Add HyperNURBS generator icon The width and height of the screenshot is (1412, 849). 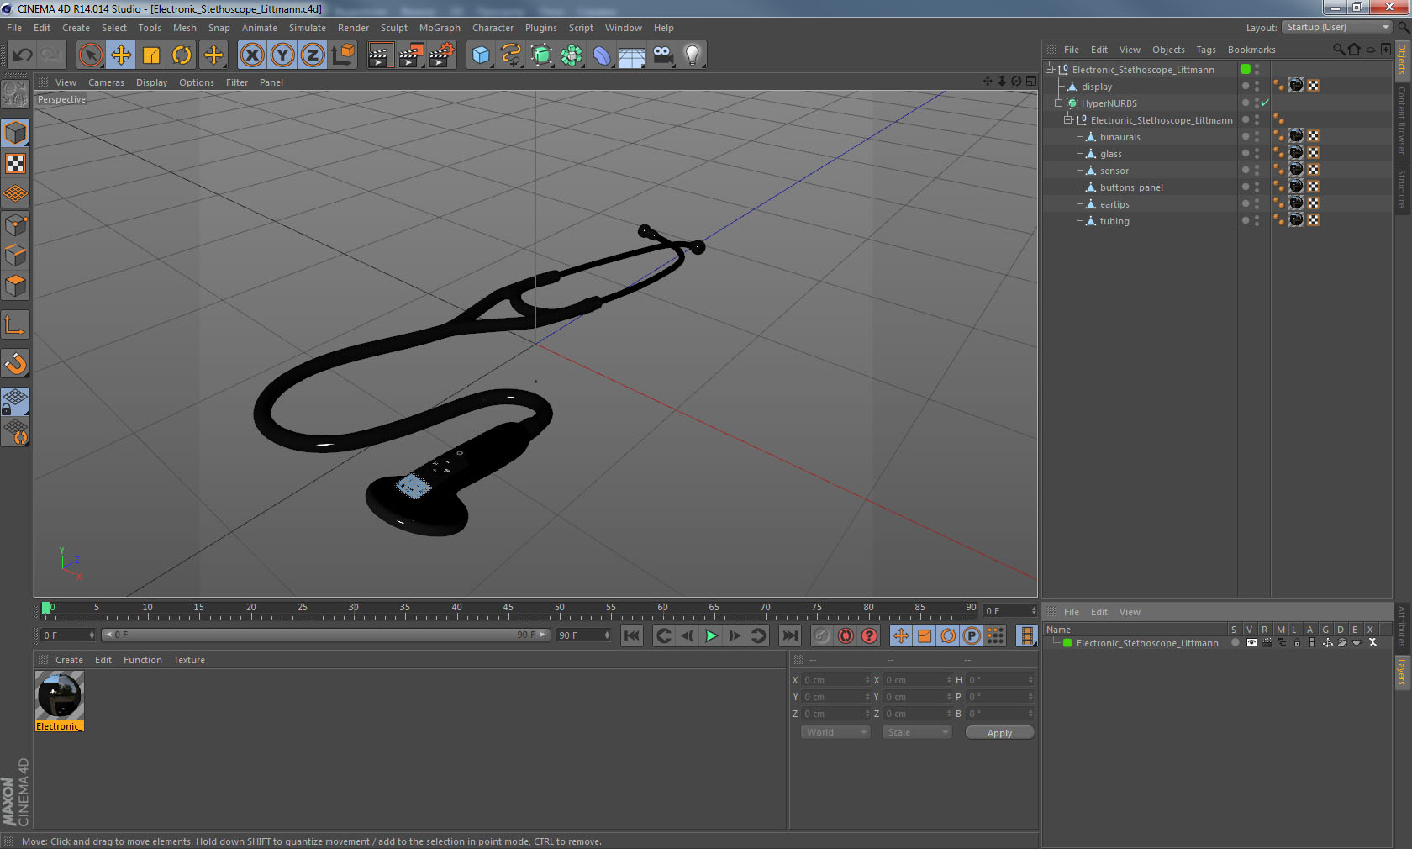[541, 55]
